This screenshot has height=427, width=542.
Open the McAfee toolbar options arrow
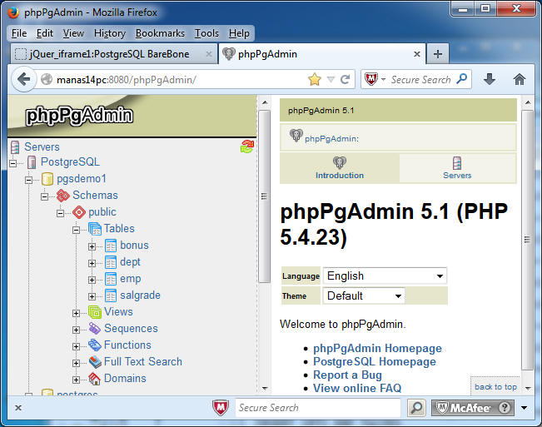click(524, 408)
